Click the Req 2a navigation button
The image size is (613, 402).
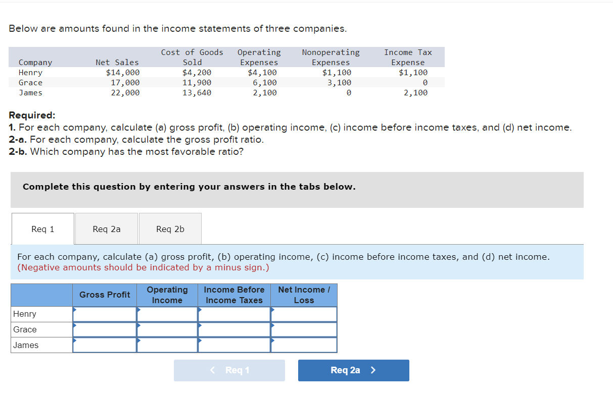point(353,370)
